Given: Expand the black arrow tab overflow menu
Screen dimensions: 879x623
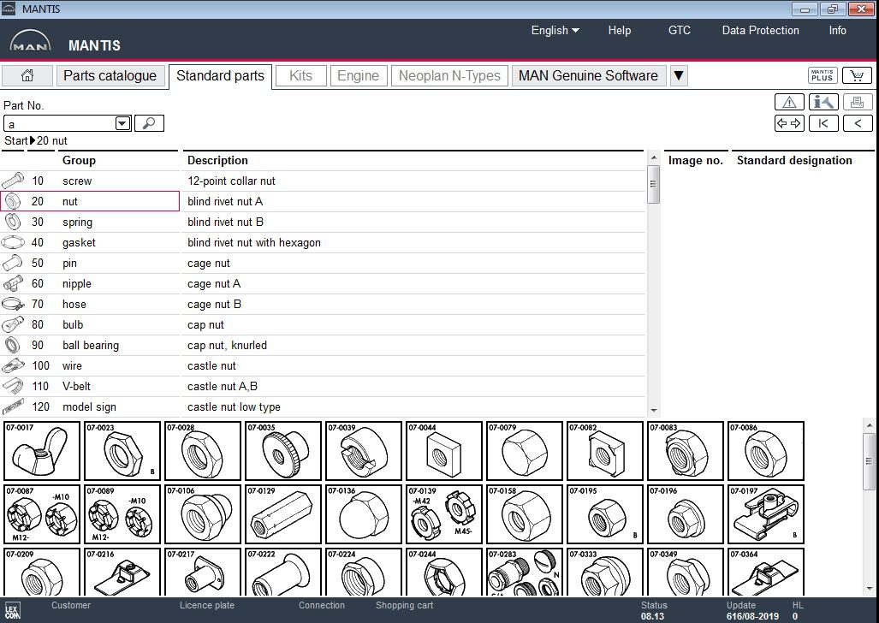Looking at the screenshot, I should click(x=679, y=75).
